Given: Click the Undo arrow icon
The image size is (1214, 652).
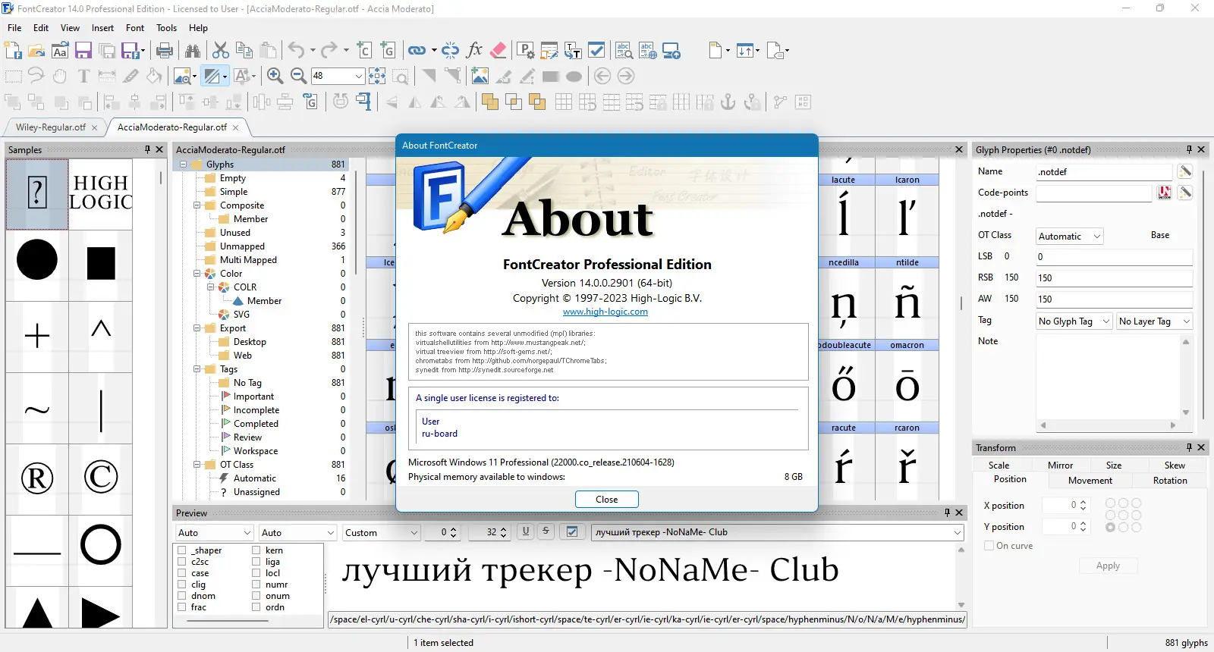Looking at the screenshot, I should (x=297, y=51).
